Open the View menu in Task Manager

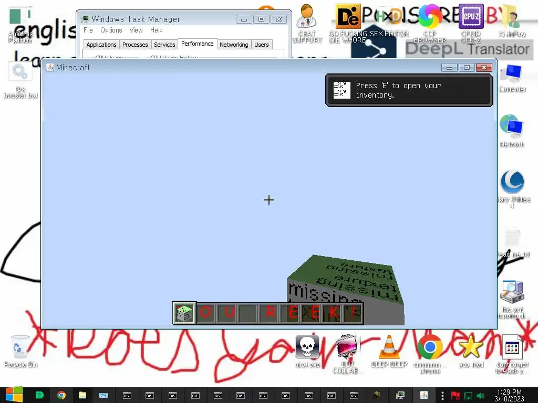136,30
